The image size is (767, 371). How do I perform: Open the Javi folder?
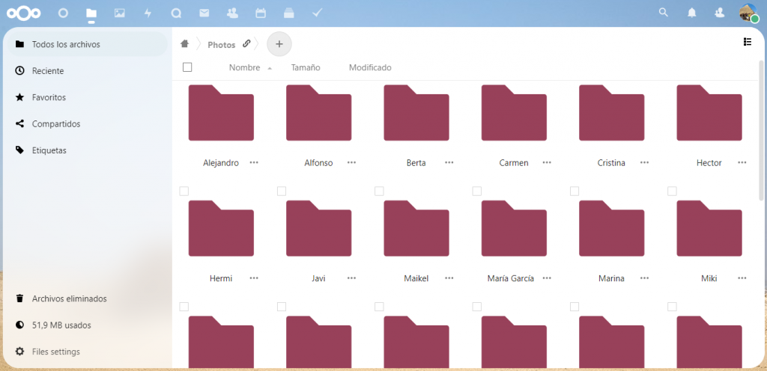(319, 228)
